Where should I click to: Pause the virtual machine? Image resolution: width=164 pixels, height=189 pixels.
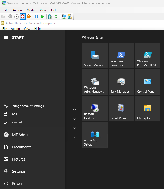pyautogui.click(x=36, y=17)
